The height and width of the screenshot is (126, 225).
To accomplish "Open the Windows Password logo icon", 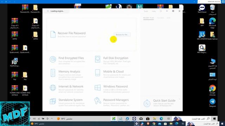I will 98,87.
